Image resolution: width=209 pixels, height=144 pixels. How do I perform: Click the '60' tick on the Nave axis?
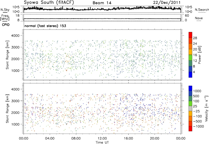pyautogui.click(x=187, y=16)
